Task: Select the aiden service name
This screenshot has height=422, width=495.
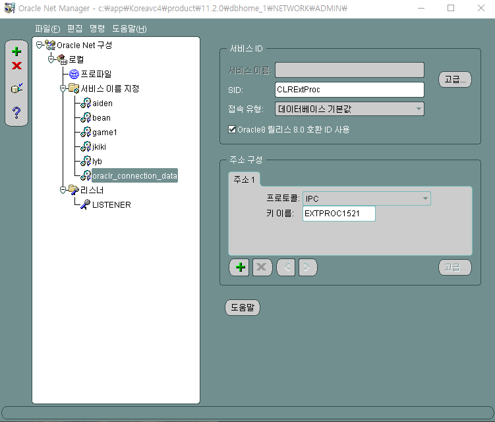Action: click(102, 104)
